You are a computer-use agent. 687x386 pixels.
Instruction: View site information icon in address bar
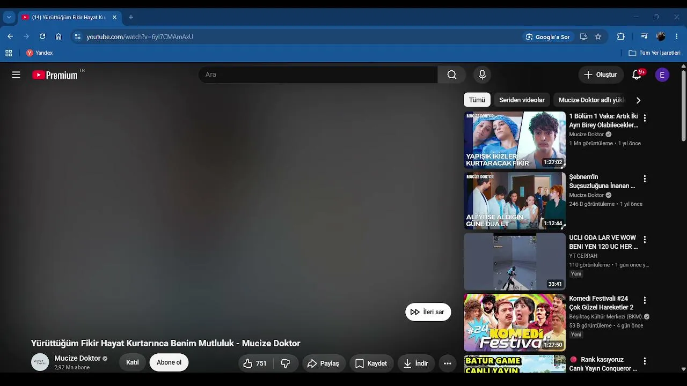click(77, 36)
